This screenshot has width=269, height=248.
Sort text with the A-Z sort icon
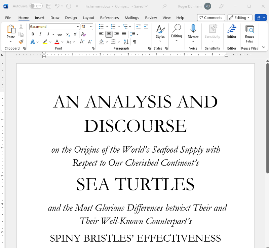(126, 42)
